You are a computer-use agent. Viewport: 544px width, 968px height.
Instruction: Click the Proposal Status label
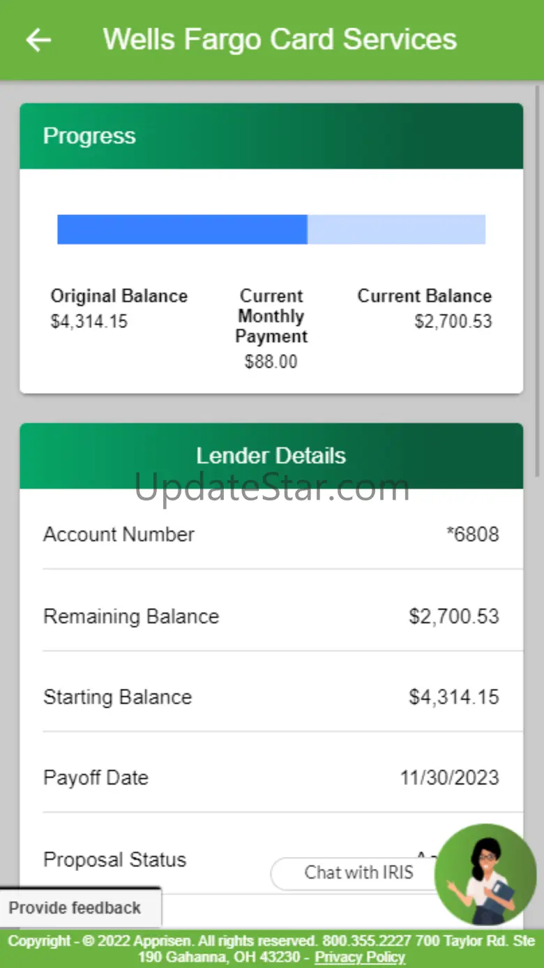pos(115,859)
